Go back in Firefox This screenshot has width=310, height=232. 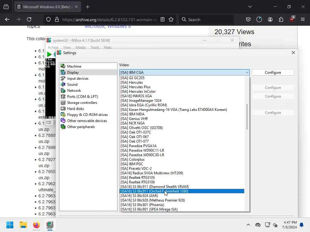point(7,19)
